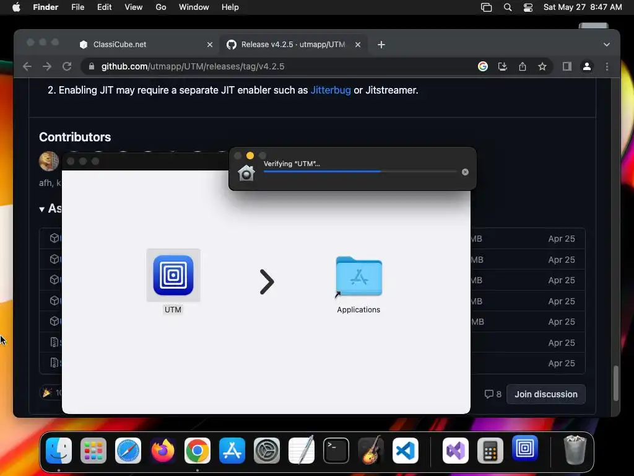Open Safari from the Dock
Image resolution: width=634 pixels, height=476 pixels.
point(128,451)
